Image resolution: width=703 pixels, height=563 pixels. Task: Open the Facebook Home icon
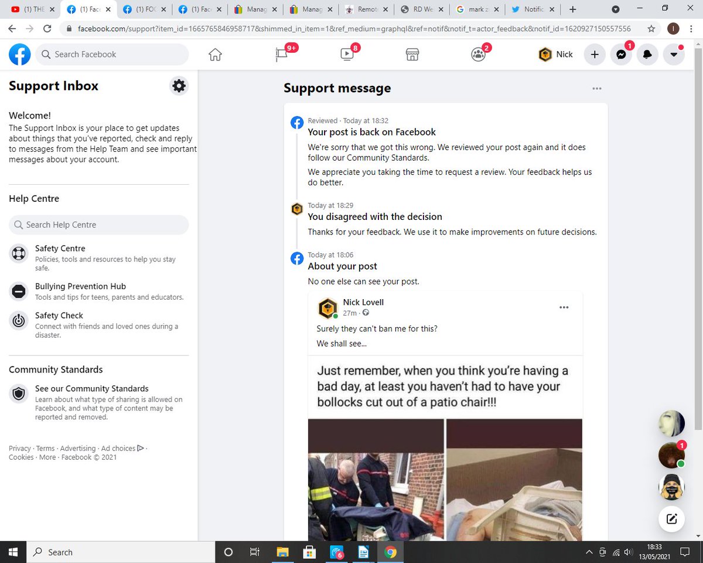(x=216, y=55)
